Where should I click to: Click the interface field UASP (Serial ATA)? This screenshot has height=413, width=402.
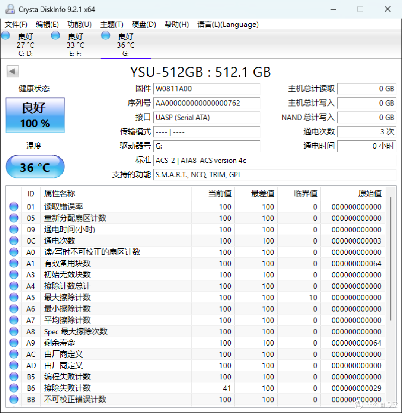(x=207, y=117)
